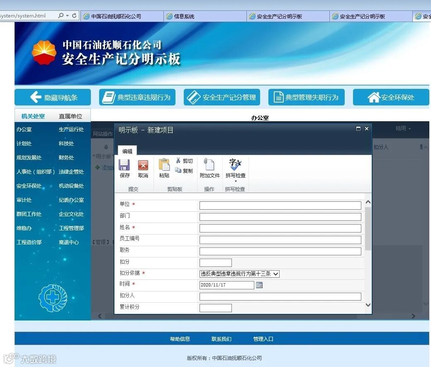Click the 典型管理失职行为 document icon

(x=278, y=97)
